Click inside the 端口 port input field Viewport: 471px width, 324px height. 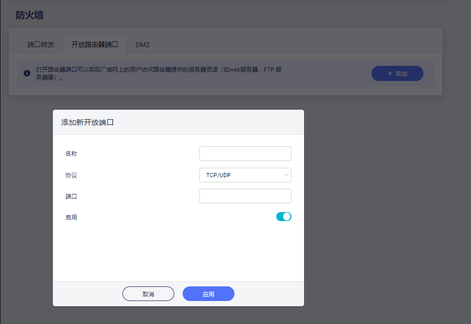245,195
